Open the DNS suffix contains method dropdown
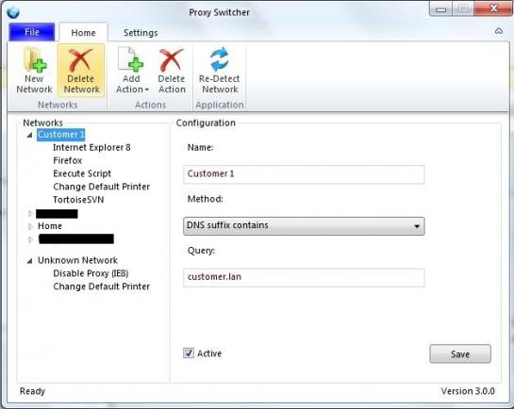The image size is (514, 409). click(x=304, y=226)
